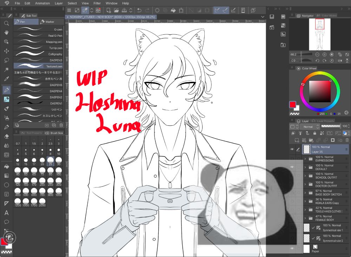Toggle visibility of EXPRESSIONS folder
Viewport: 351px width, 257px height.
coord(292,159)
